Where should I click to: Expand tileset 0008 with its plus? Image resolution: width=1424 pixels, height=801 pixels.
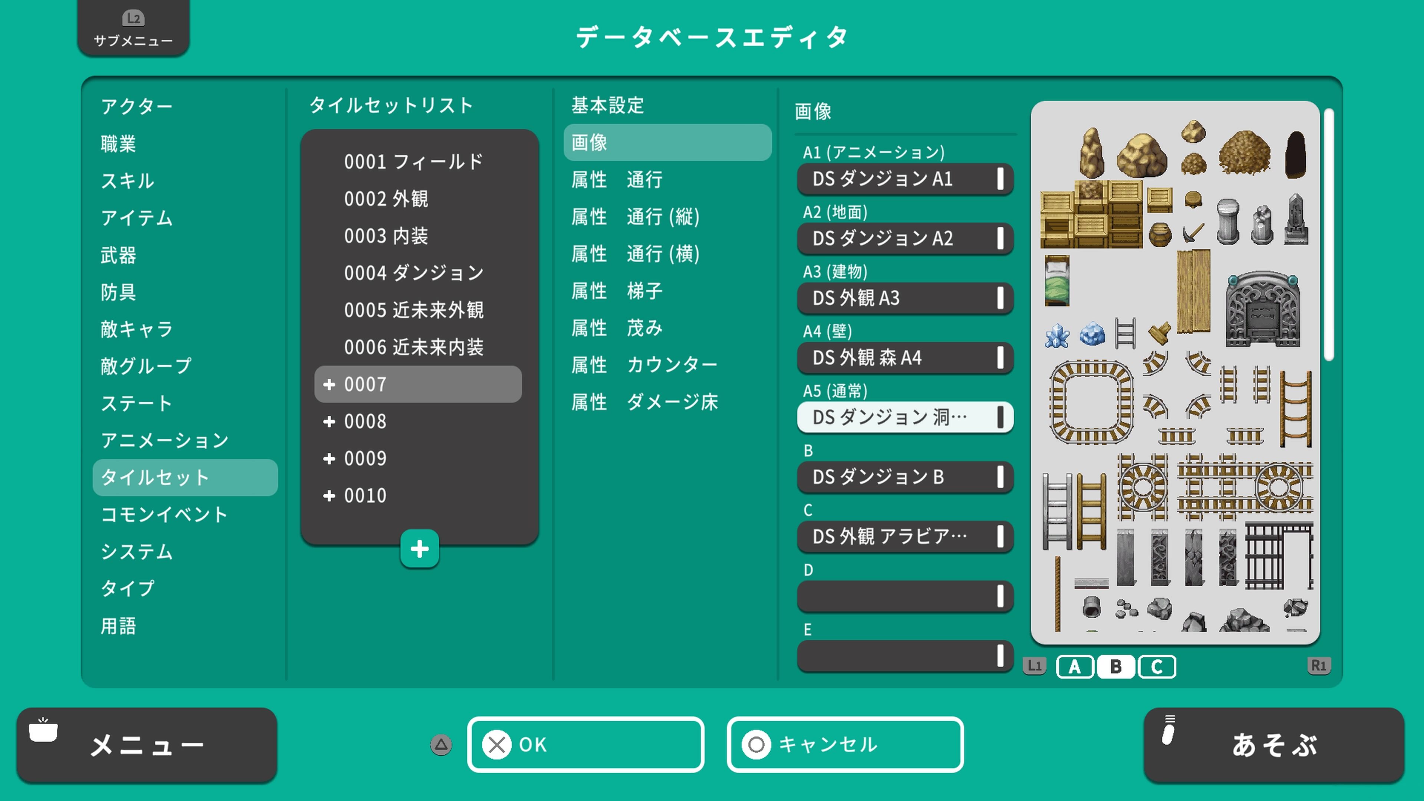[330, 421]
